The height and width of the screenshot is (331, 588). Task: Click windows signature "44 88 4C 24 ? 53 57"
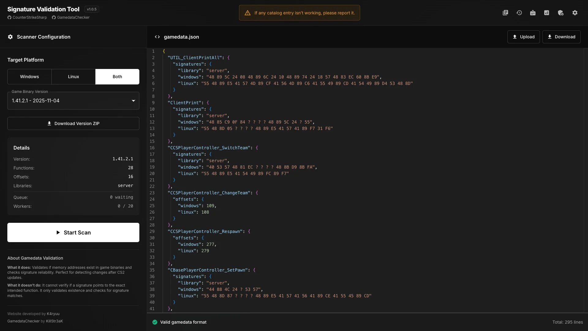coord(233,289)
